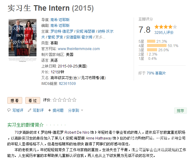Rate the movie three stars
193x163 pixels.
(65, 100)
